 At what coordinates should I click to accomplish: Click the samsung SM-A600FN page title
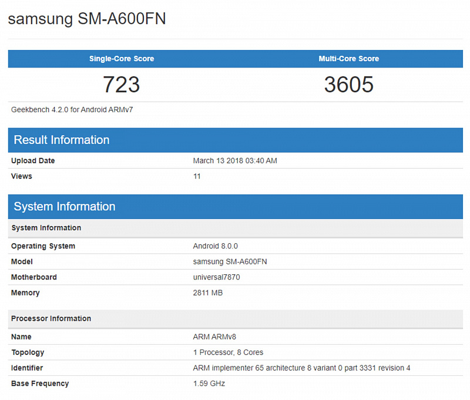coord(87,19)
